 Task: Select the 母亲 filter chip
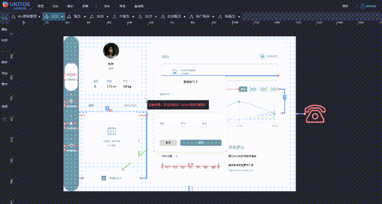(x=274, y=89)
